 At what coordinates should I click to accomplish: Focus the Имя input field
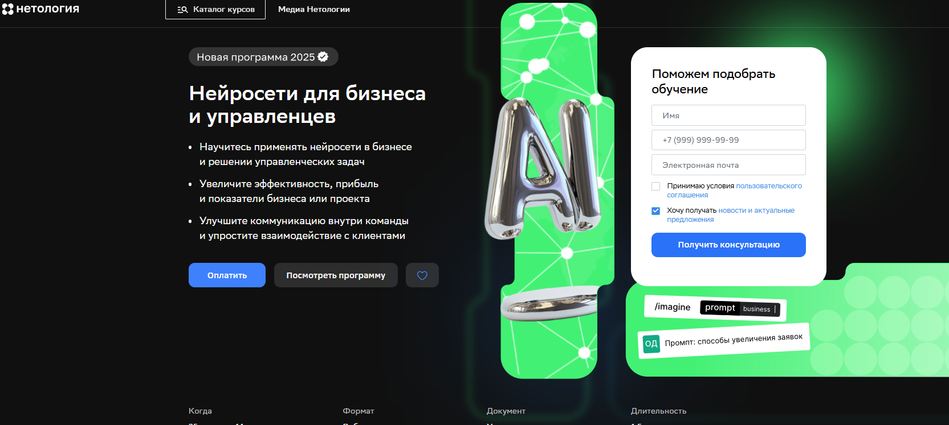coord(728,115)
